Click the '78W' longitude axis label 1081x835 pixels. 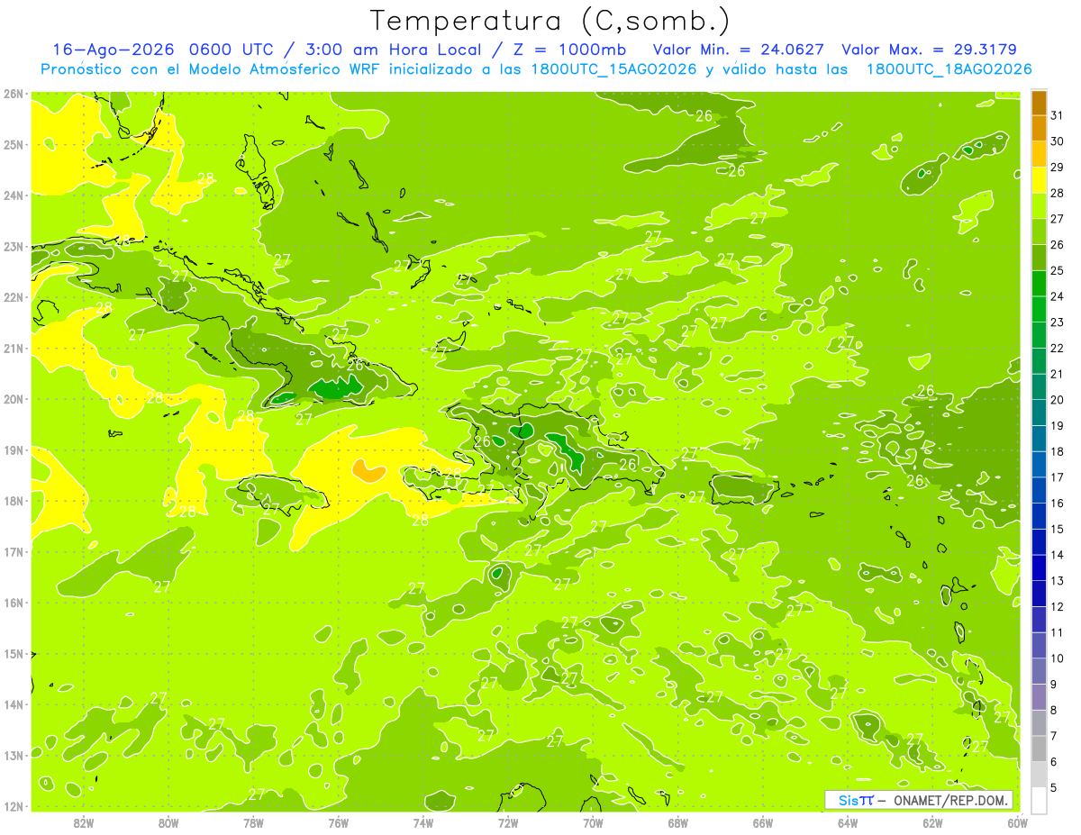pos(253,822)
